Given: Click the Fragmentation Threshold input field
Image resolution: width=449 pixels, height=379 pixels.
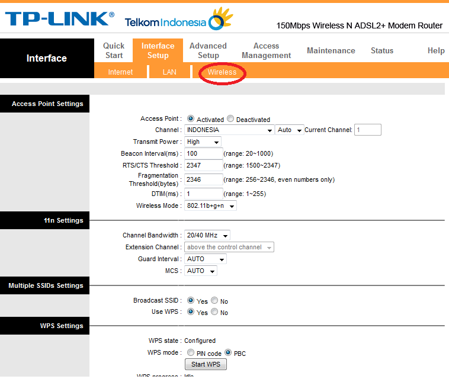Looking at the screenshot, I should click(203, 180).
